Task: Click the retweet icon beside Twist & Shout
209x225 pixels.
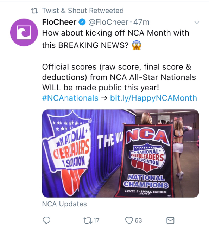Action: pyautogui.click(x=34, y=11)
